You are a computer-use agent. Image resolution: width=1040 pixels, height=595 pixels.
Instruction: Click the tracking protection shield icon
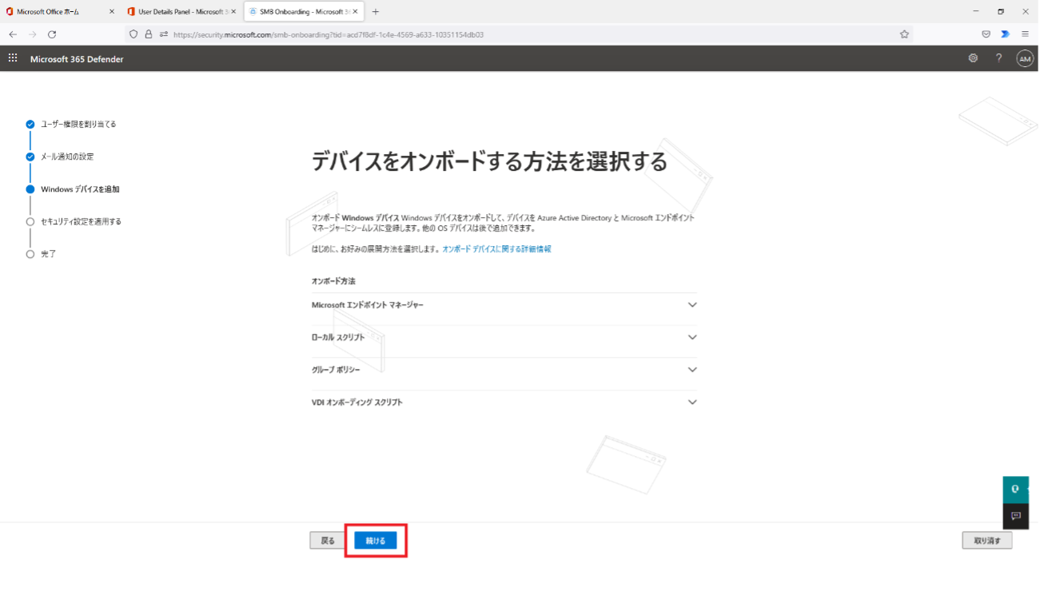133,34
